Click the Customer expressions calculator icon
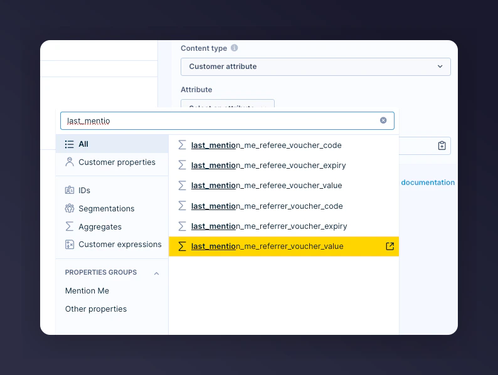This screenshot has width=498, height=375. point(70,245)
